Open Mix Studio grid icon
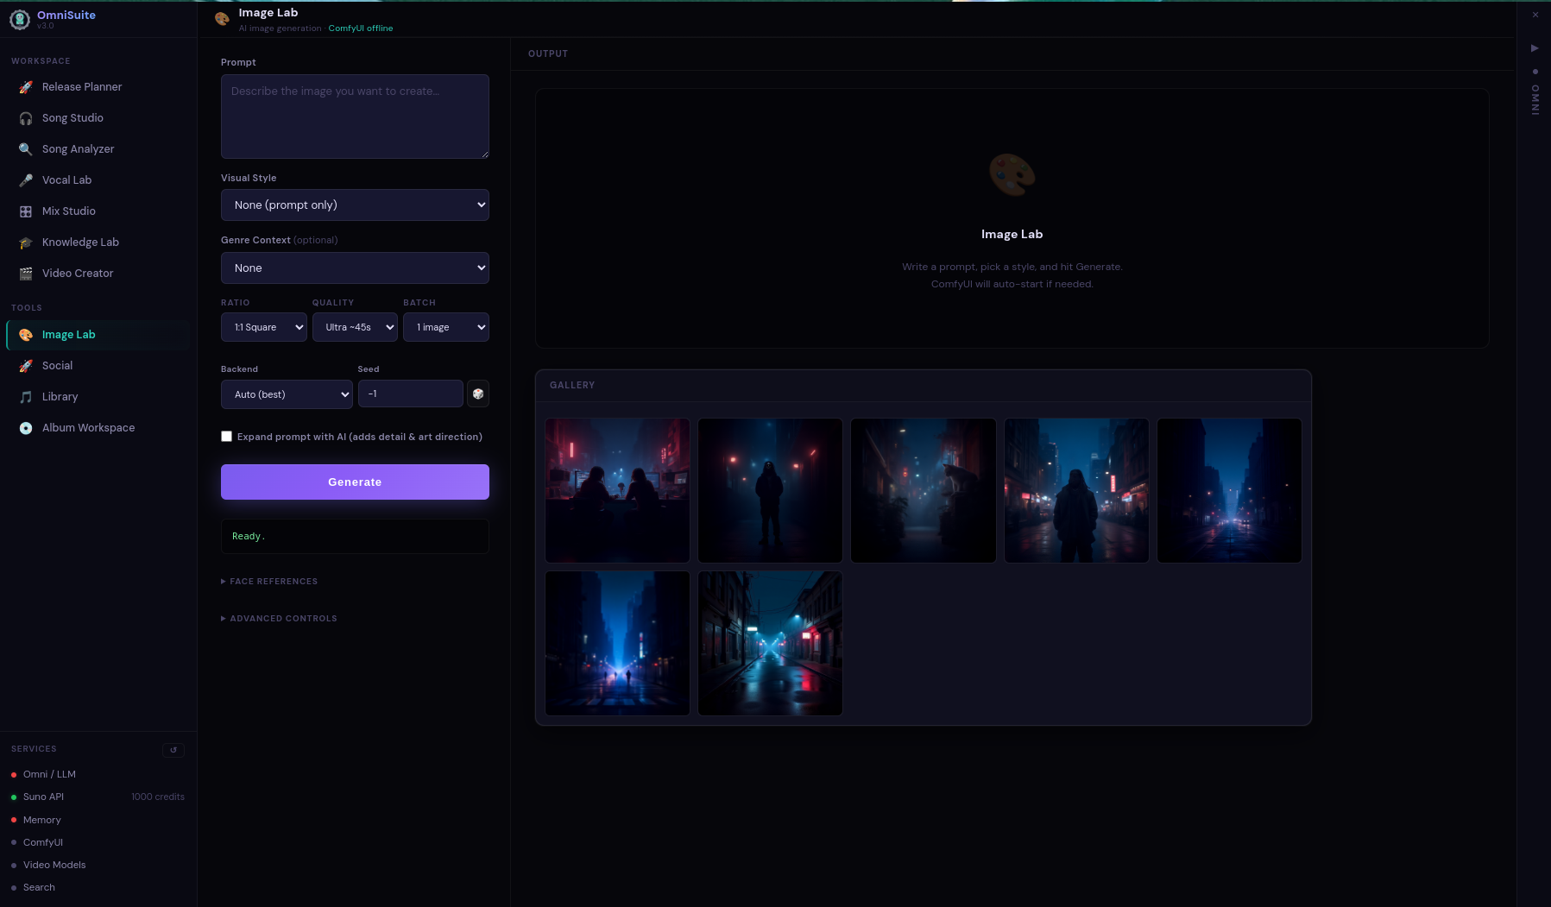This screenshot has height=907, width=1551. 26,211
